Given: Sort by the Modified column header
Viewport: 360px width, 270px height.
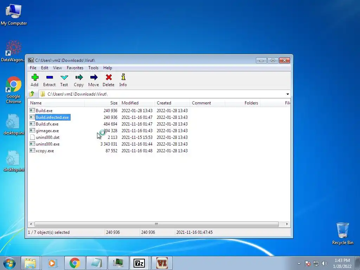Looking at the screenshot, I should click(137, 103).
